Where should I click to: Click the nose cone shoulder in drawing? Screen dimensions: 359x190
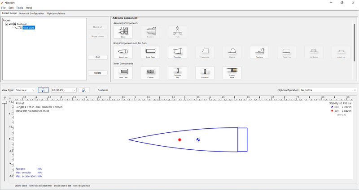242,139
